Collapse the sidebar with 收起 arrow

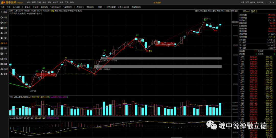pos(4,12)
